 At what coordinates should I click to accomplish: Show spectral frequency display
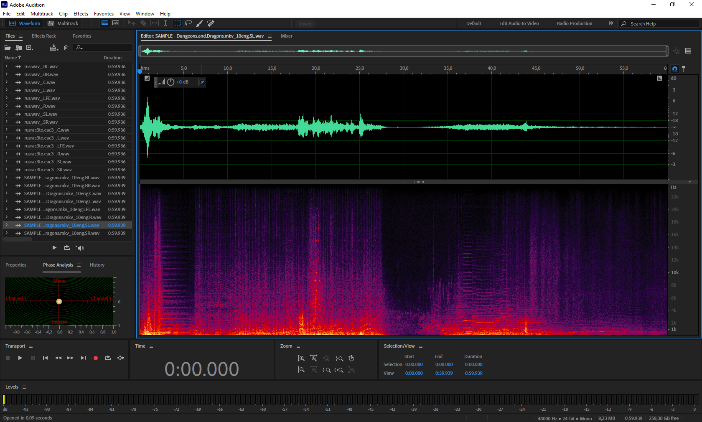click(105, 23)
